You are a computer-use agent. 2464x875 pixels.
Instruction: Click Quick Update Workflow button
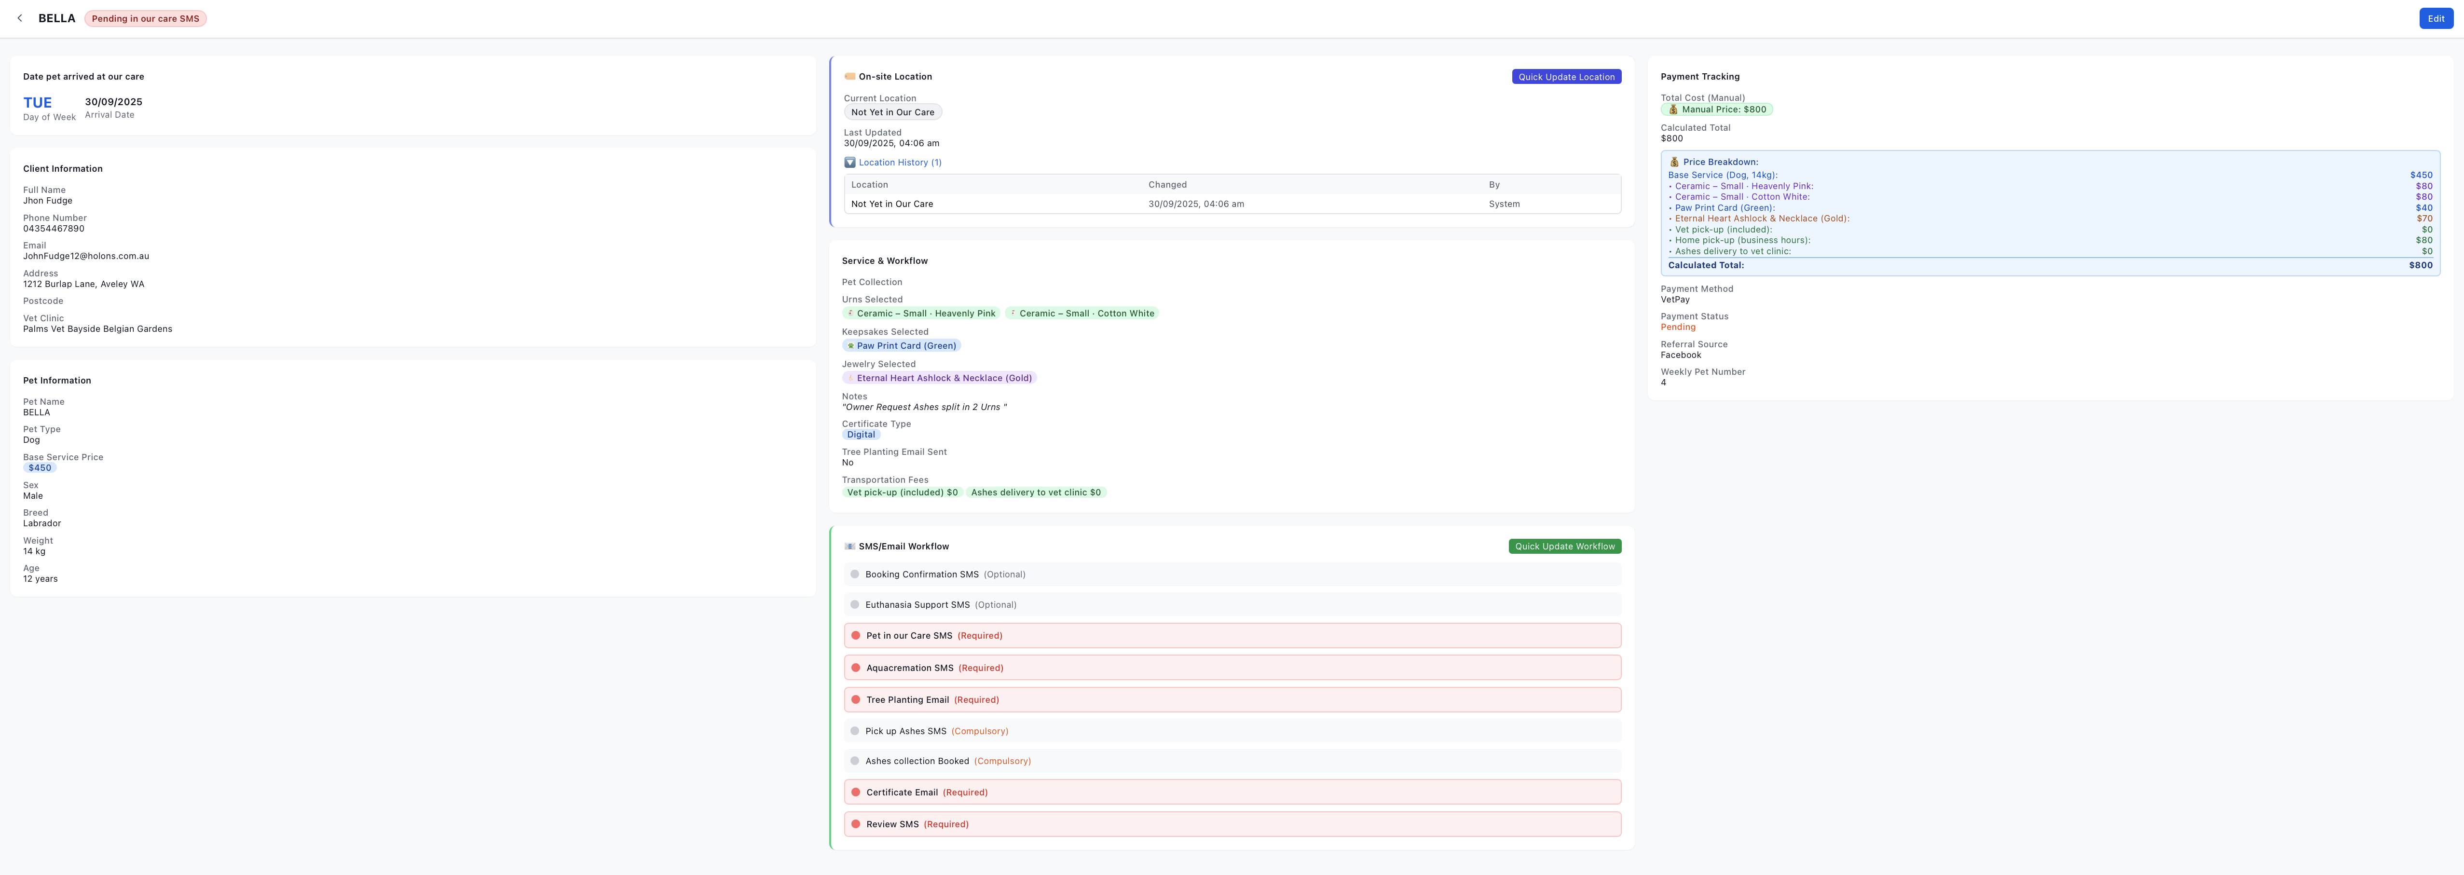(x=1564, y=547)
